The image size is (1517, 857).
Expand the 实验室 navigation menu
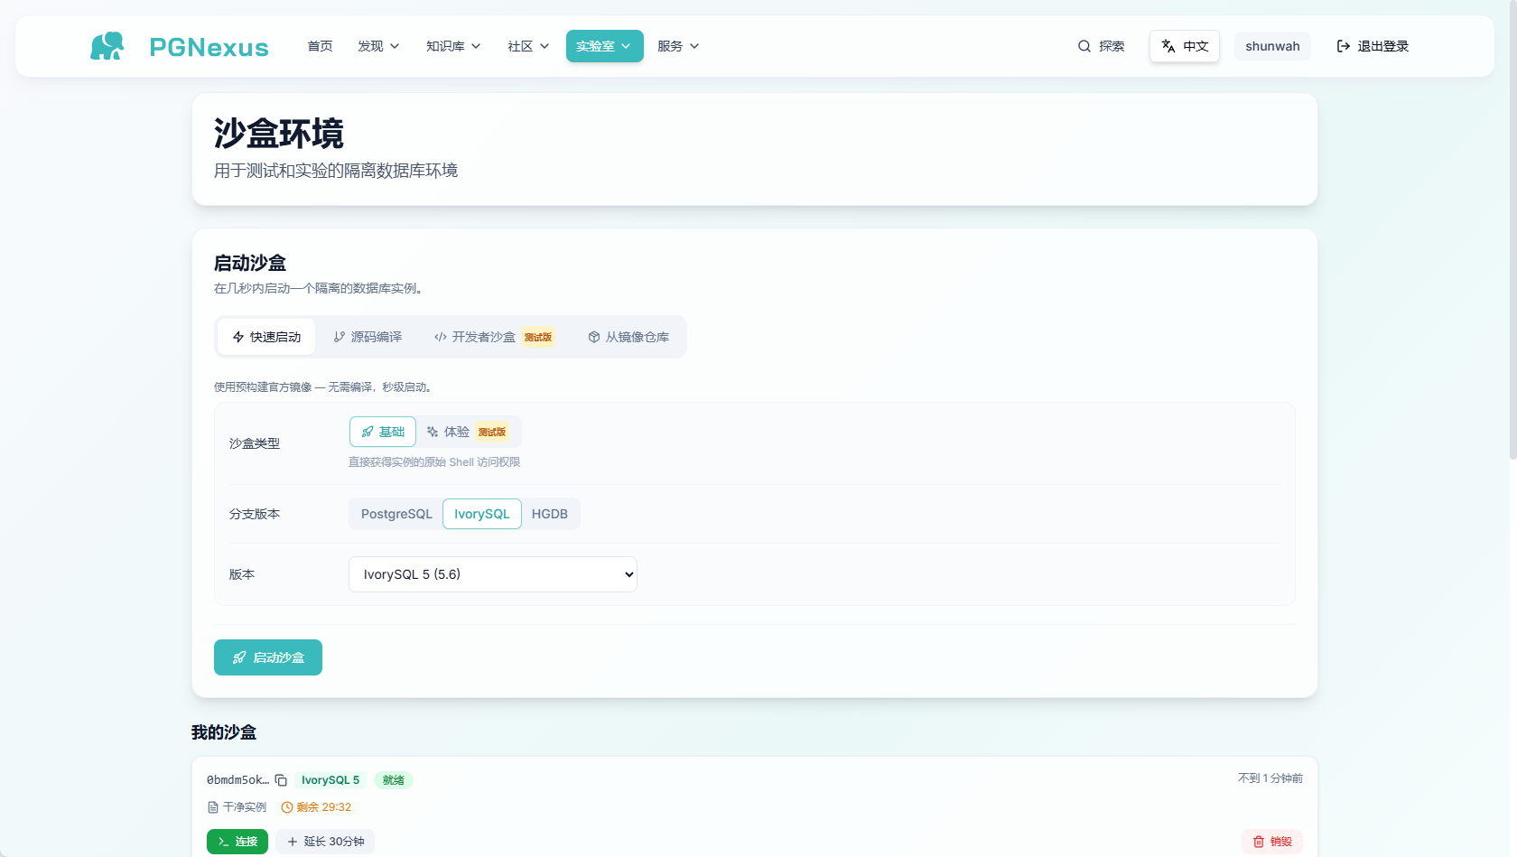pos(605,46)
